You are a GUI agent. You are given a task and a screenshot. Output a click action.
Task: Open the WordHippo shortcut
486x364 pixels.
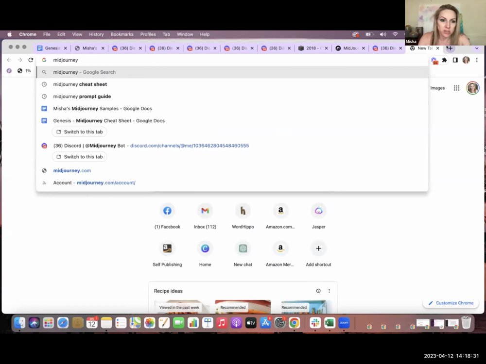coord(243,216)
